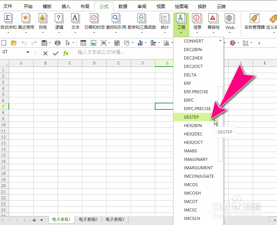The height and width of the screenshot is (225, 277).
Task: Click the fx insert function icon
Action: 66,53
